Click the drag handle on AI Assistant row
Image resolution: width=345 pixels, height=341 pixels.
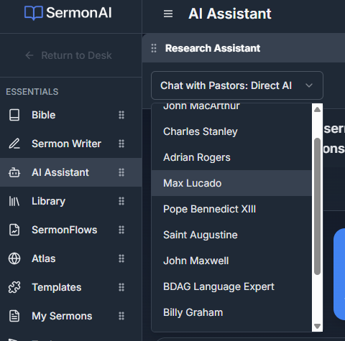tap(121, 172)
